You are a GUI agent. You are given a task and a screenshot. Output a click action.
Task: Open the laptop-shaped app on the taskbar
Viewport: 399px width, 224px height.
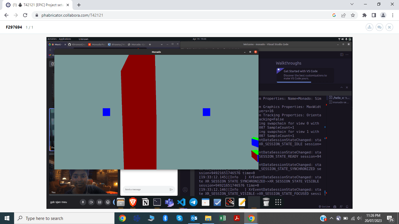point(151,218)
